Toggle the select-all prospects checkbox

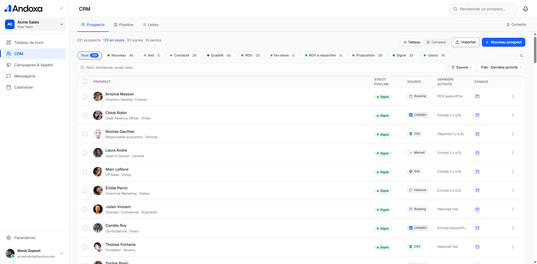tap(85, 81)
